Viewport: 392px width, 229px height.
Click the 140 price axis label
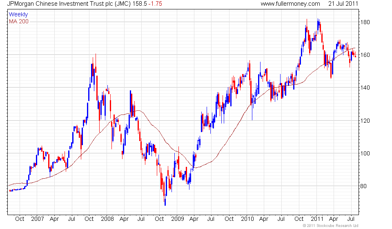(365, 88)
